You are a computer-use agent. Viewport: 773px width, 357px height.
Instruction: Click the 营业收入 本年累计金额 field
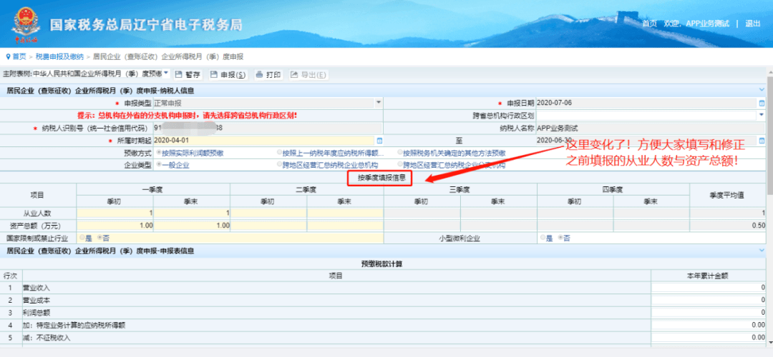coord(709,288)
